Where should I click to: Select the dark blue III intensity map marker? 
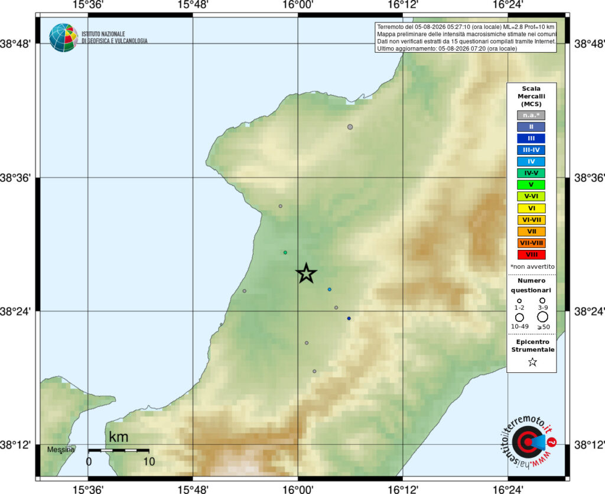pos(349,318)
